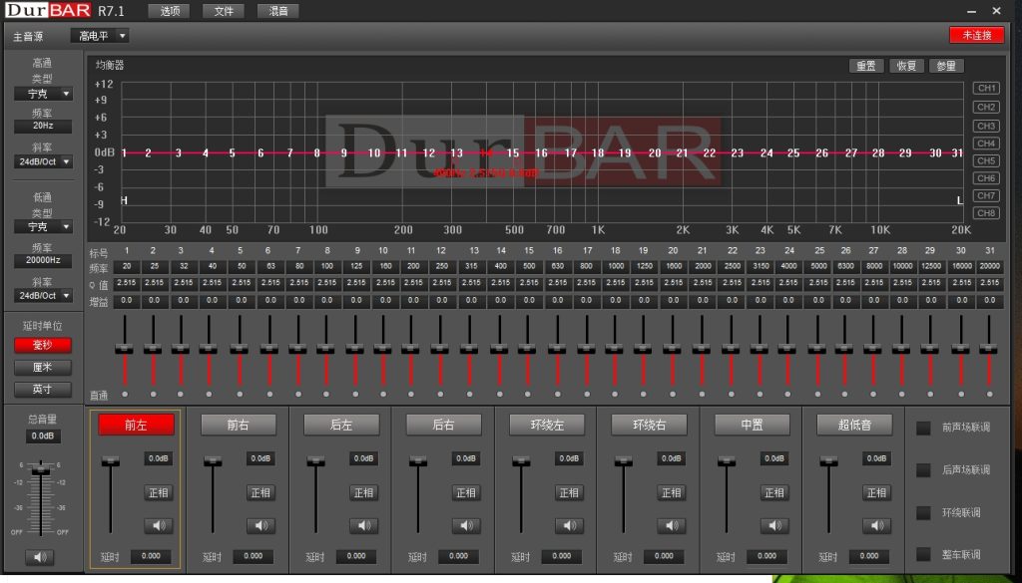Click the 参量 equalizer button
Viewport: 1022px width, 583px height.
(x=946, y=66)
